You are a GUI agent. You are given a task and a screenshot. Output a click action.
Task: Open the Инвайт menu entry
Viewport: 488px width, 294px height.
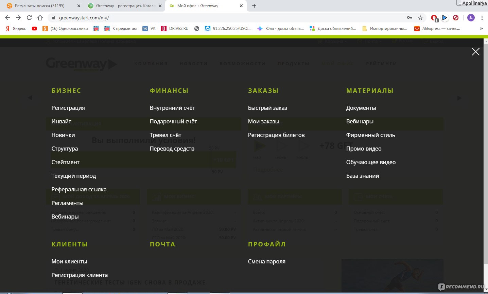(x=61, y=121)
